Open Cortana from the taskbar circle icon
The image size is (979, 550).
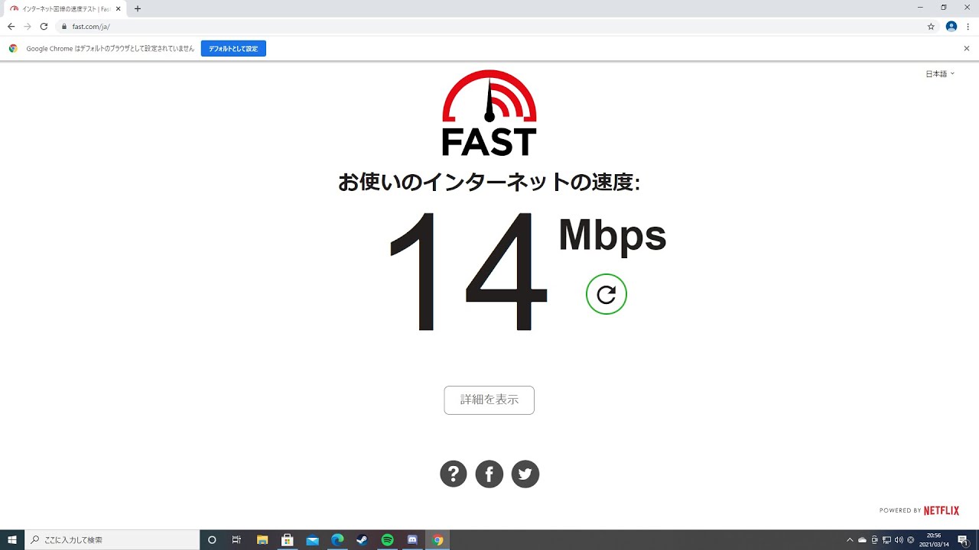(x=212, y=540)
